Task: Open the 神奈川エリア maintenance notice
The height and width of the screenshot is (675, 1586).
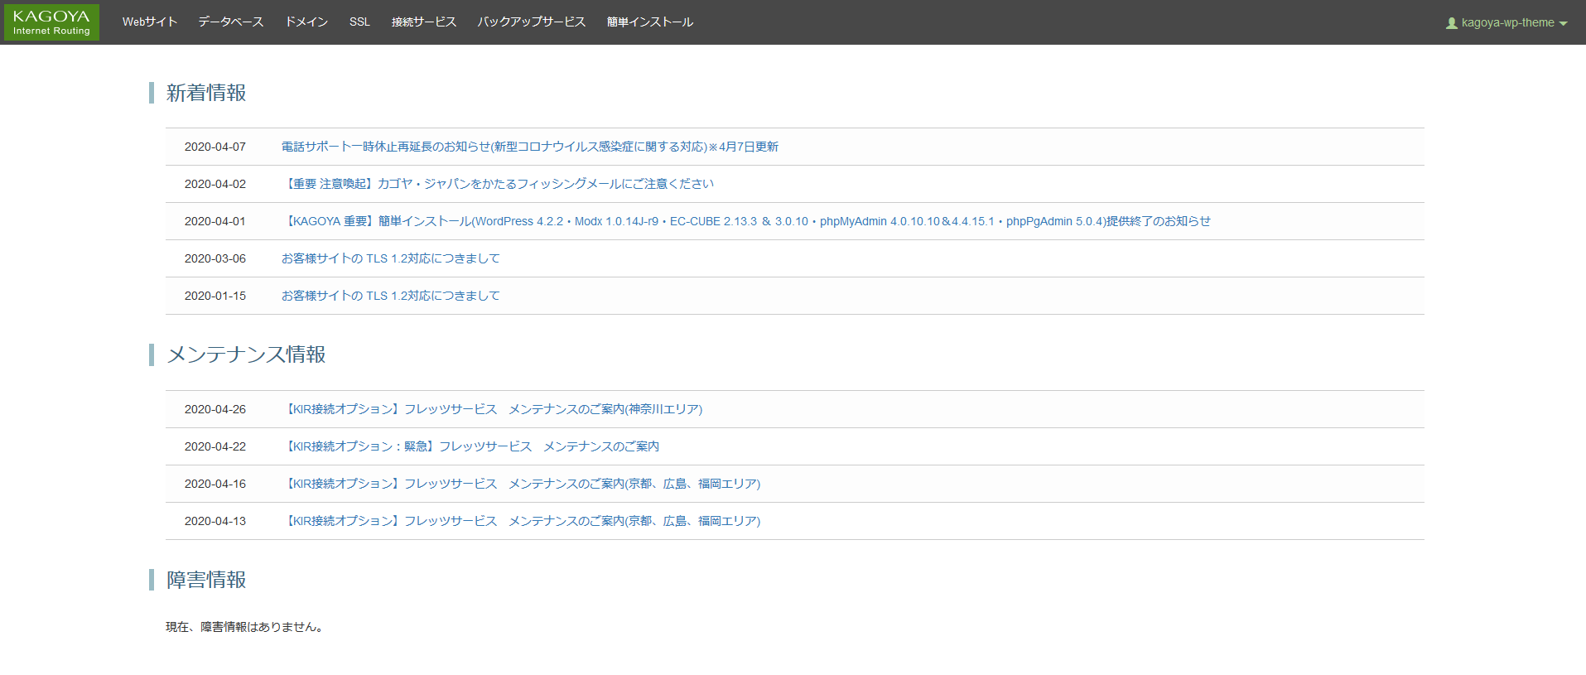Action: click(492, 409)
